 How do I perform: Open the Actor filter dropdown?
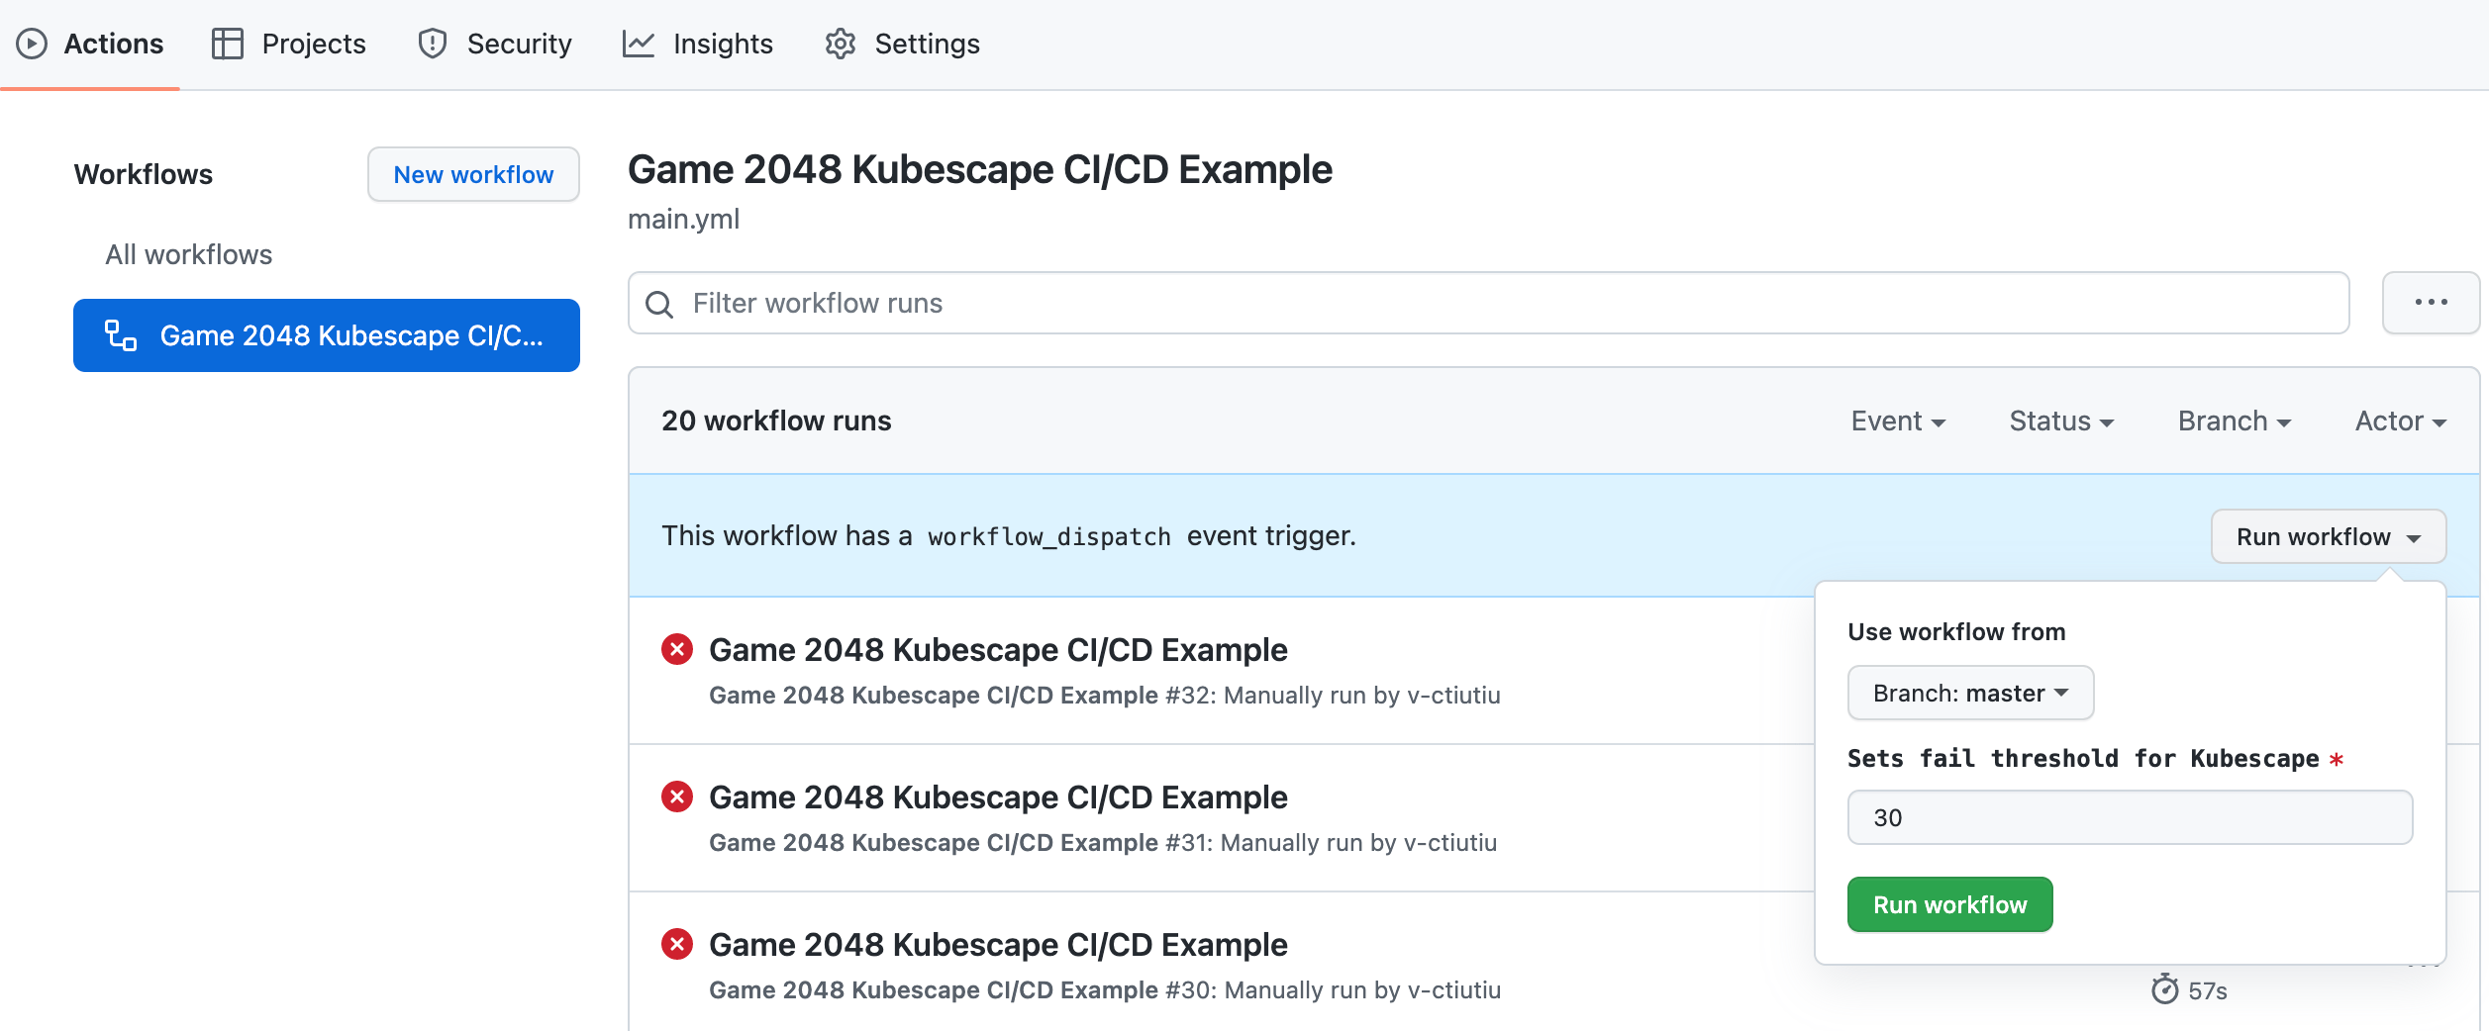pyautogui.click(x=2401, y=422)
